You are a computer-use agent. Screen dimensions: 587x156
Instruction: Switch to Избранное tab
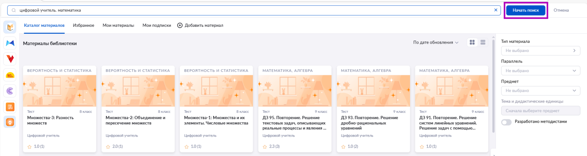[x=83, y=25]
